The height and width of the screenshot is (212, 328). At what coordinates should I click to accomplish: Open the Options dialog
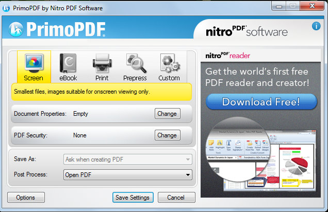point(26,198)
